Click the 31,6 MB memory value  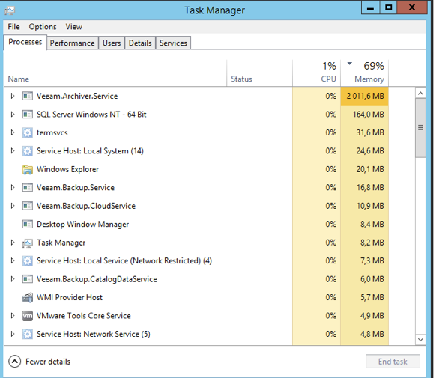pyautogui.click(x=370, y=132)
